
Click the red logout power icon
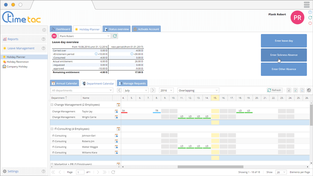tap(310, 23)
